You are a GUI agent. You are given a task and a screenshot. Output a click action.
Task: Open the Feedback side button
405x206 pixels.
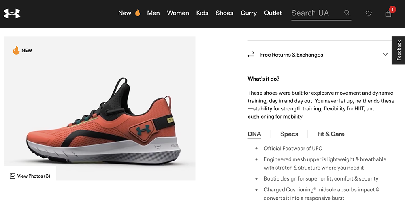click(x=399, y=50)
